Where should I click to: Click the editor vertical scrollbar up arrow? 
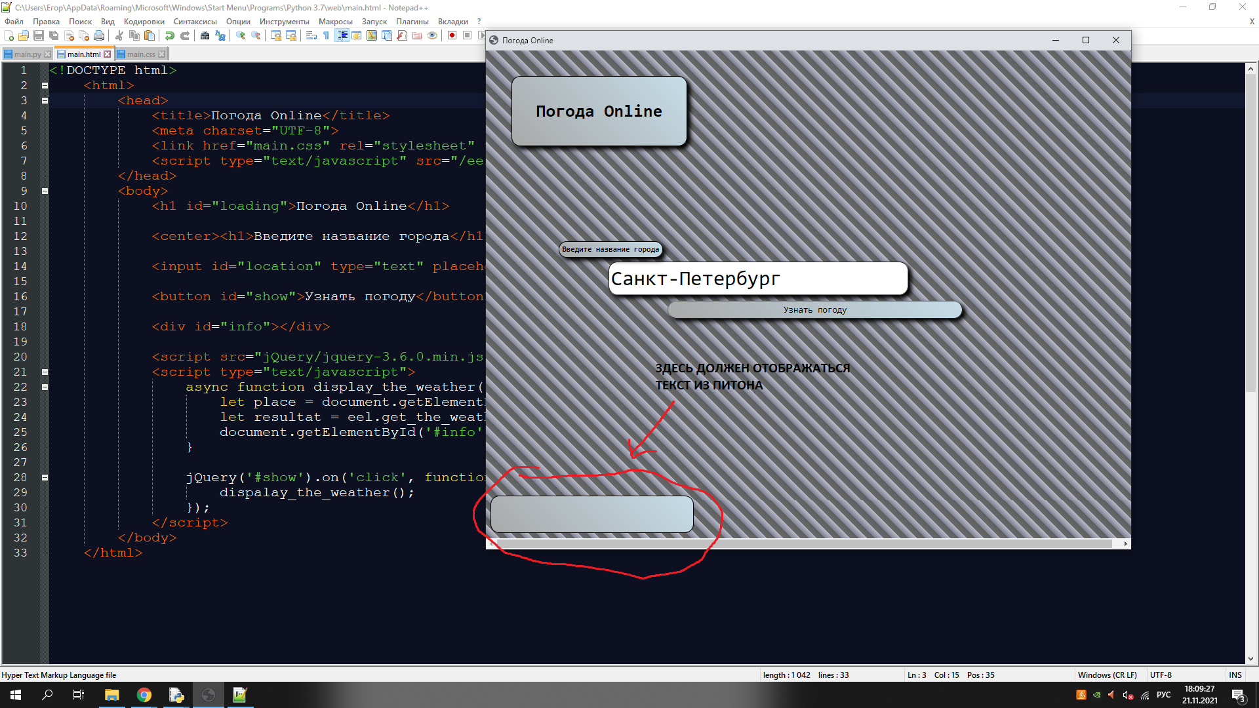(1250, 68)
